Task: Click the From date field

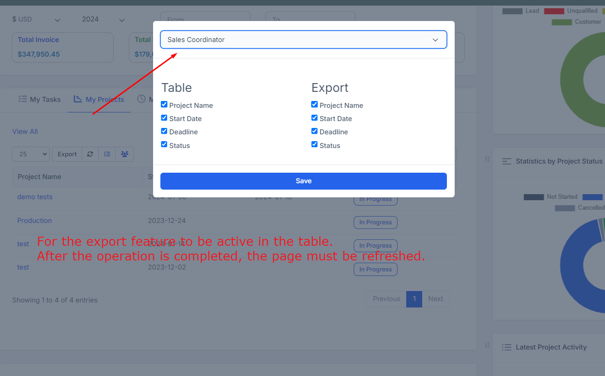Action: click(205, 18)
